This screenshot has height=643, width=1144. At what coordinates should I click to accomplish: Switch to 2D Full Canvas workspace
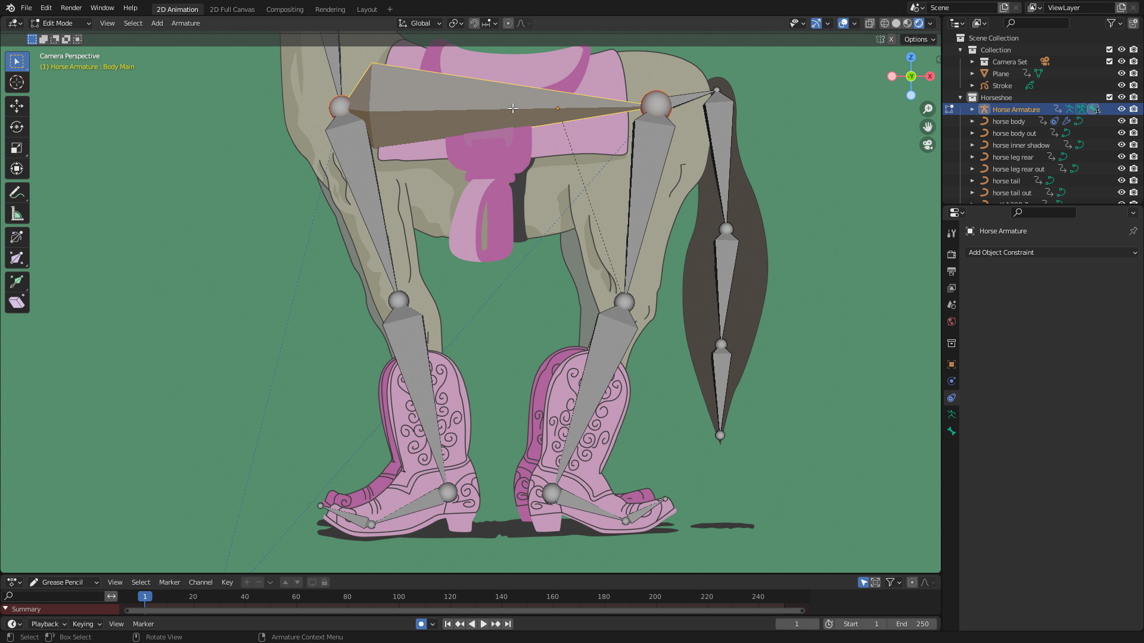pos(232,9)
